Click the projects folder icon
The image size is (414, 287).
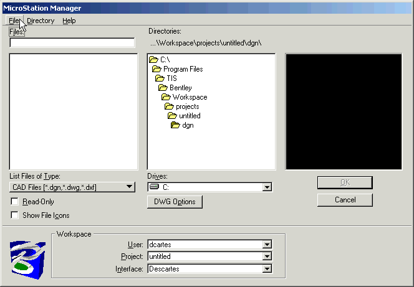pyautogui.click(x=169, y=106)
